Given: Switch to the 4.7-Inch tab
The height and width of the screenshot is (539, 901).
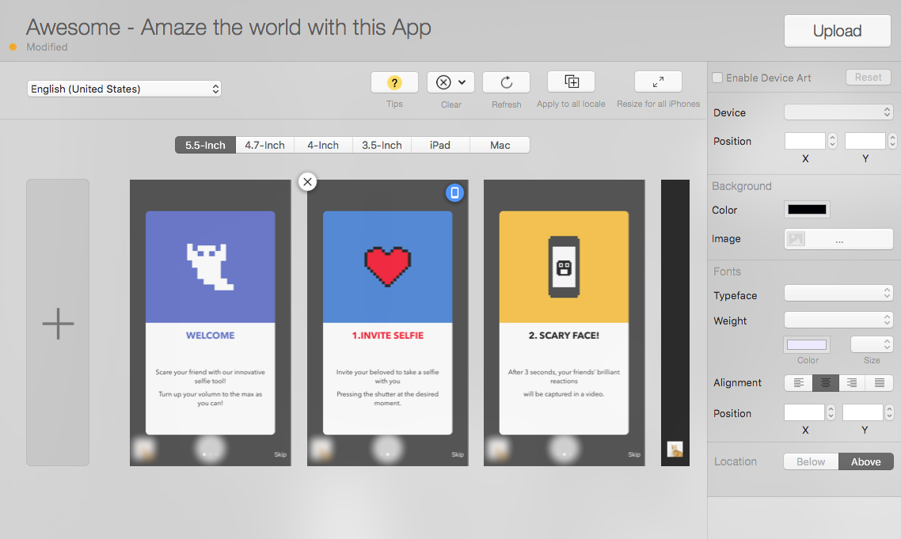Looking at the screenshot, I should 264,145.
